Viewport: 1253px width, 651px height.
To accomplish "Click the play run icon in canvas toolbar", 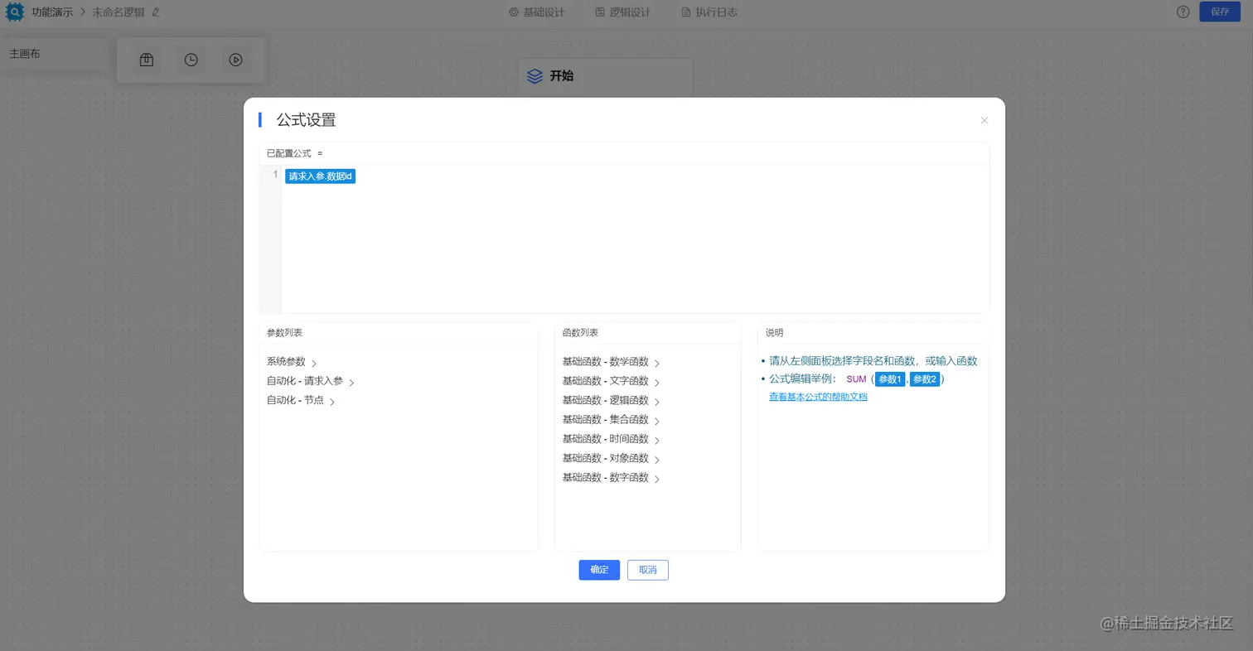I will click(x=236, y=60).
